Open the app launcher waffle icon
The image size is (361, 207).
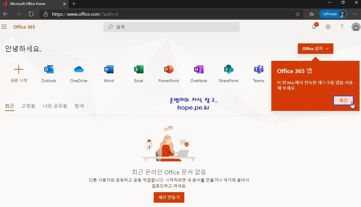click(x=4, y=27)
